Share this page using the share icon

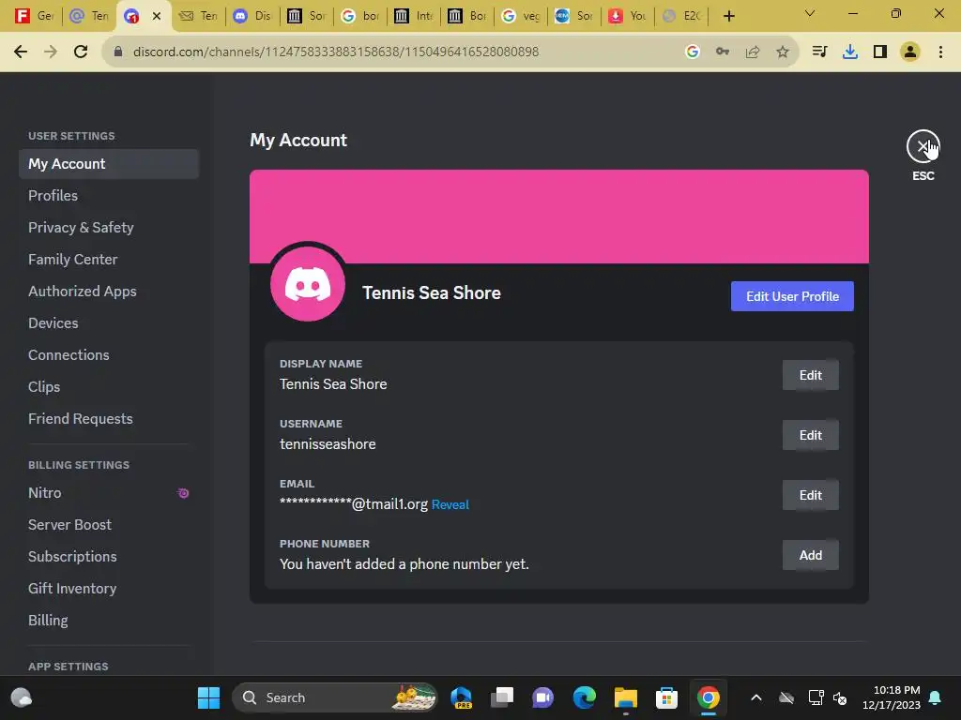coord(752,52)
